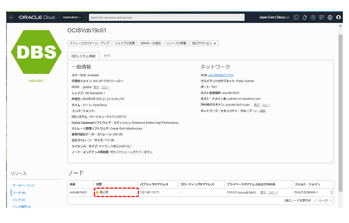Click node name ocisvdb19c01 cell
The height and width of the screenshot is (223, 349).
pyautogui.click(x=78, y=192)
